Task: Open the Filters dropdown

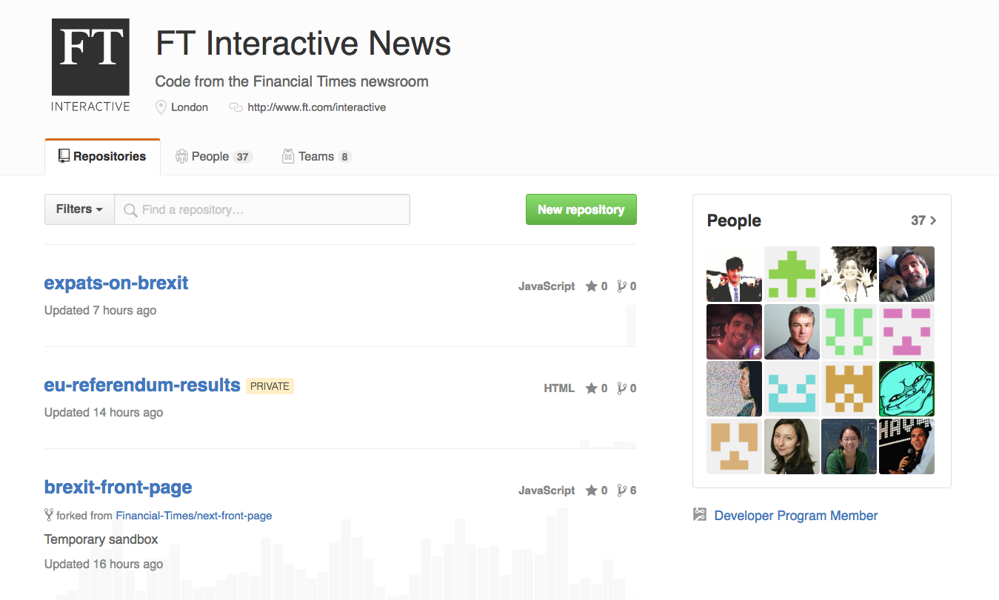Action: [x=79, y=209]
